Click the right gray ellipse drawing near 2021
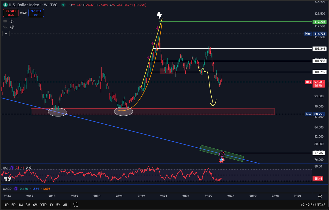Image resolution: width=329 pixels, height=210 pixels. [123, 111]
